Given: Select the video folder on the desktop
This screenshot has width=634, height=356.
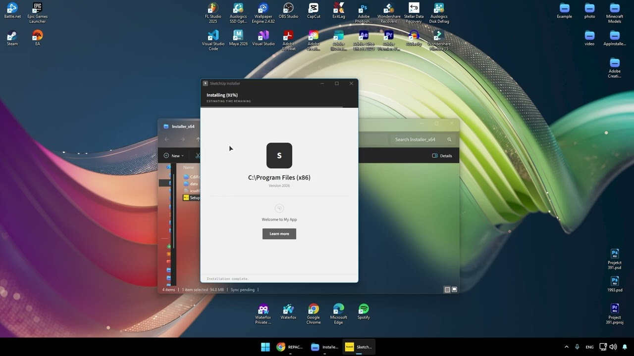Looking at the screenshot, I should pyautogui.click(x=589, y=38).
